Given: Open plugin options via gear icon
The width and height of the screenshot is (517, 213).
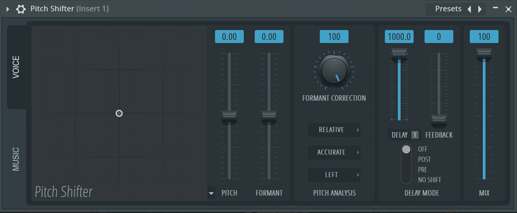Looking at the screenshot, I should point(21,9).
